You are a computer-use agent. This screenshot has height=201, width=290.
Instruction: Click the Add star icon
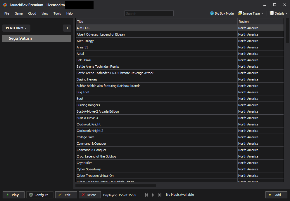point(270,195)
